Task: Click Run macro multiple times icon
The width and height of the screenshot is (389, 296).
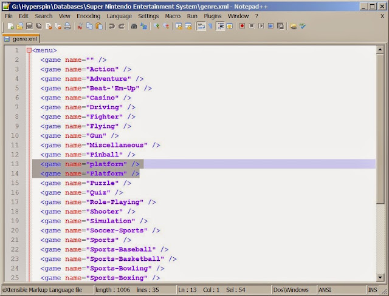Action: click(x=270, y=26)
